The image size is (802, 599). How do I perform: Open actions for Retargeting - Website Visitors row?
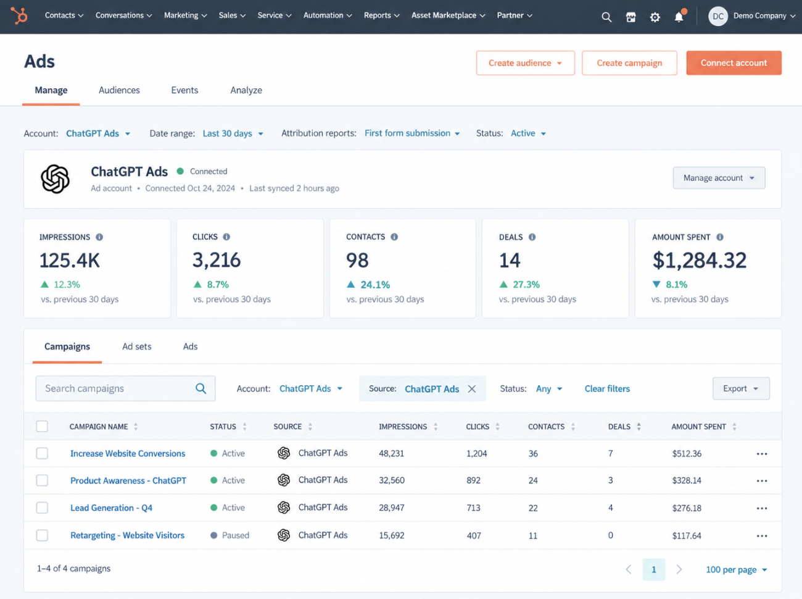762,536
